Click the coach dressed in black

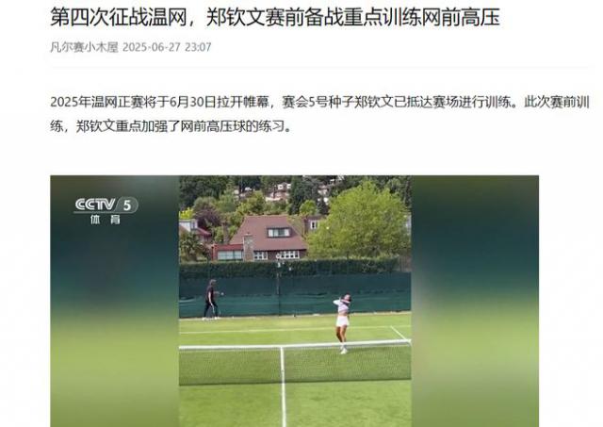211,300
